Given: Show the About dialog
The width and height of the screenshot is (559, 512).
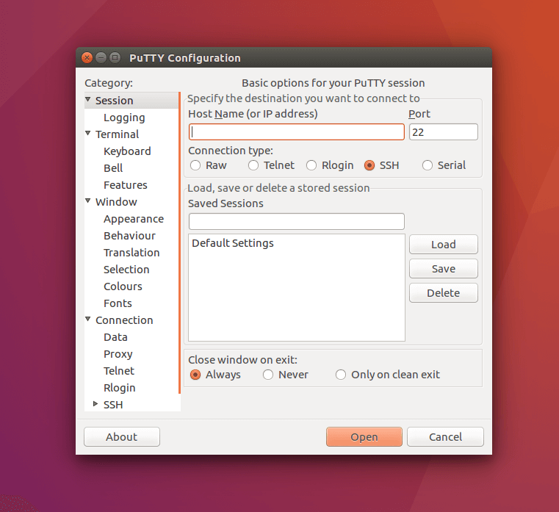Looking at the screenshot, I should 121,437.
